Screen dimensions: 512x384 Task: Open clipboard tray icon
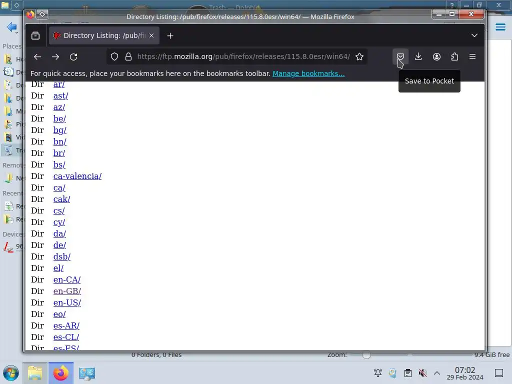tap(408, 373)
